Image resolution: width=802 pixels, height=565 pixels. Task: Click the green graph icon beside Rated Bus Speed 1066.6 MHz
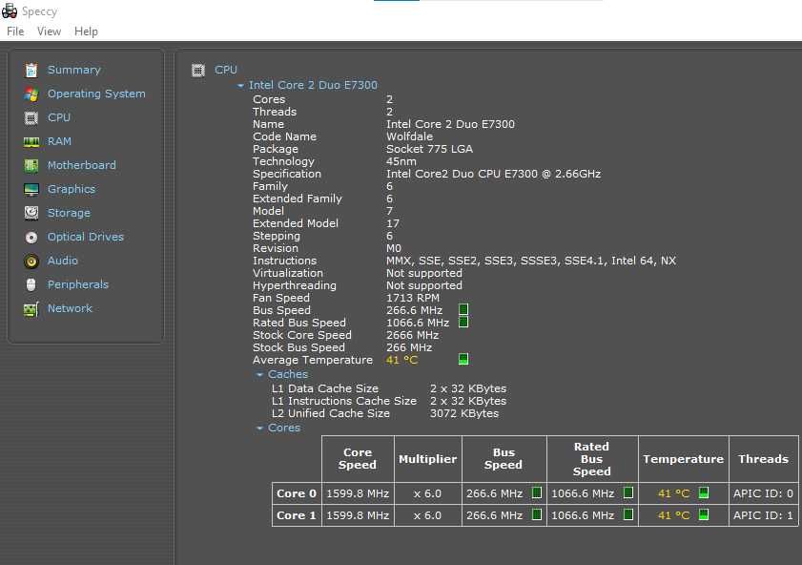pos(463,322)
